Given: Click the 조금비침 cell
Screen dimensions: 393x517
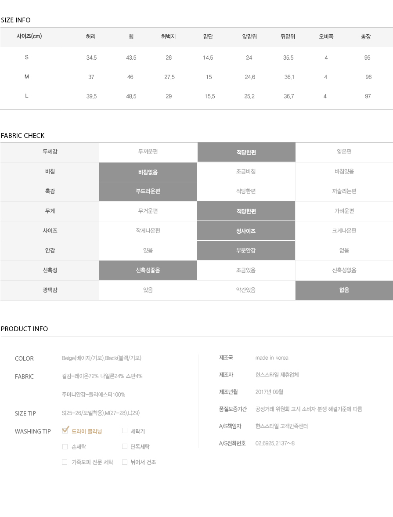Looking at the screenshot, I should click(246, 172).
